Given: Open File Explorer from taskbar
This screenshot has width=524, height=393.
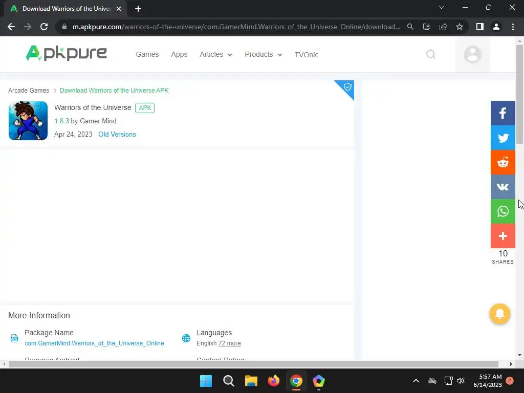Looking at the screenshot, I should point(251,381).
